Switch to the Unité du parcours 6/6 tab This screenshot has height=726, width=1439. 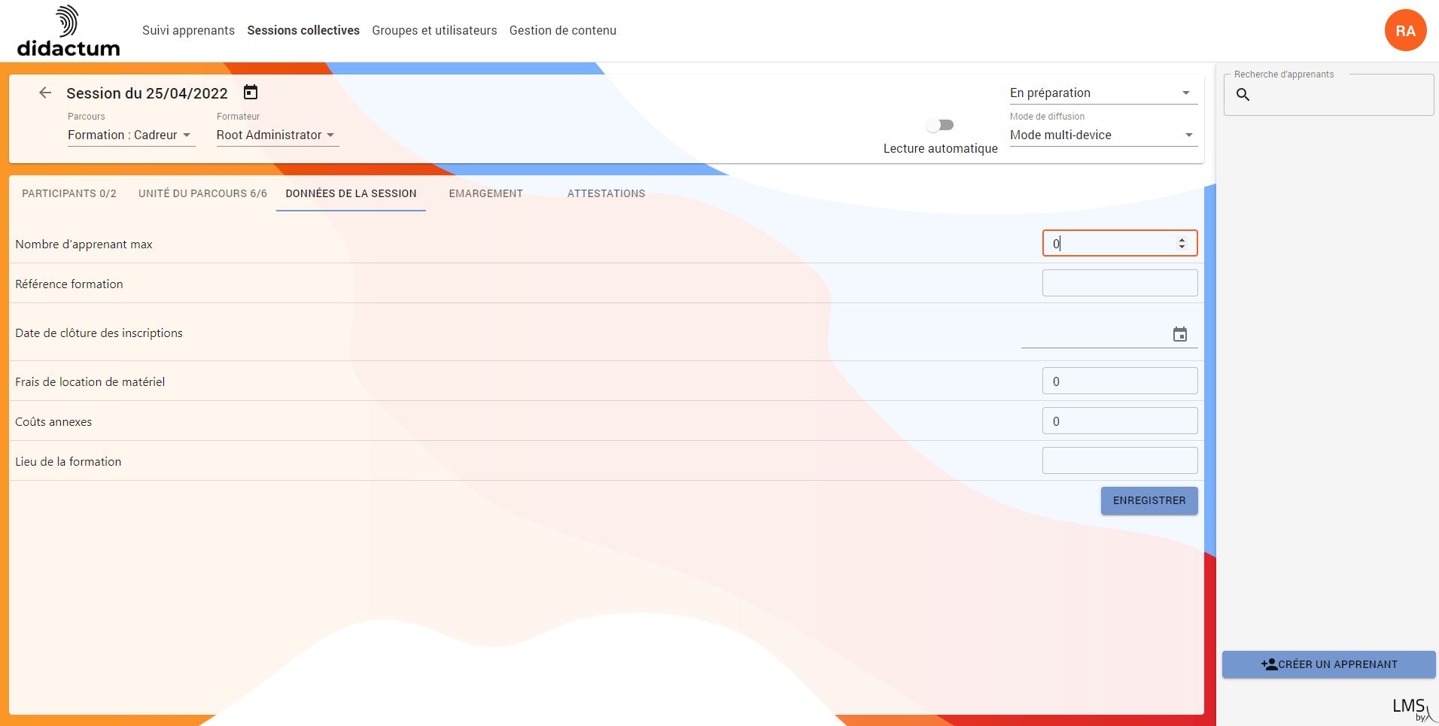[x=202, y=193]
